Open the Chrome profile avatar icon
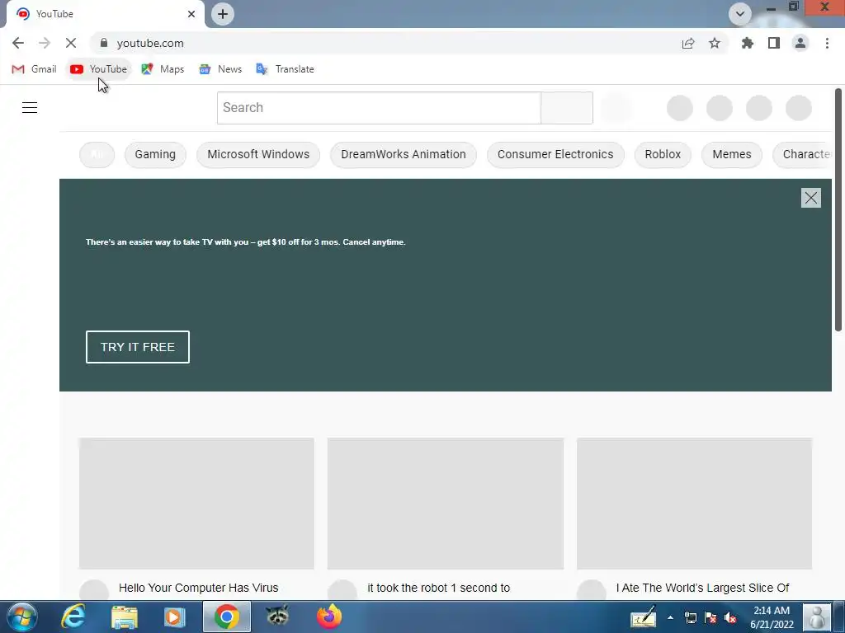 (800, 43)
